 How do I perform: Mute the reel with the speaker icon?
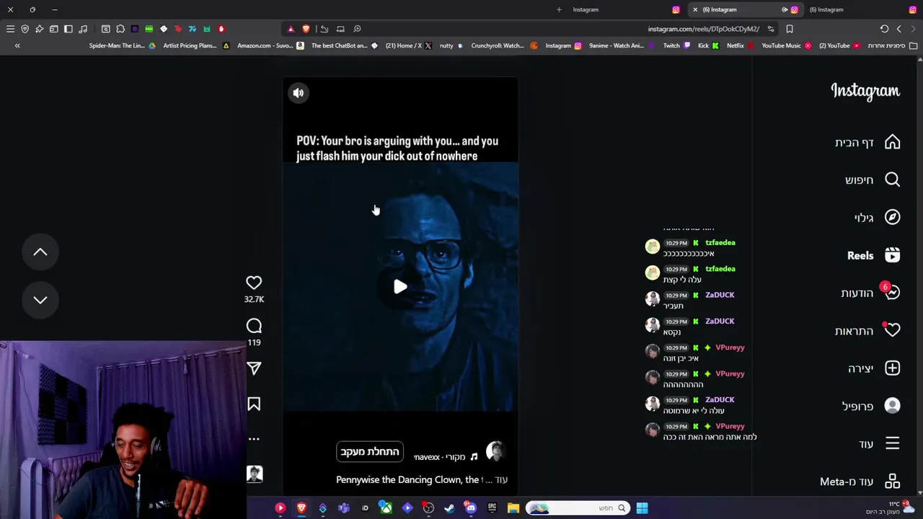(298, 93)
